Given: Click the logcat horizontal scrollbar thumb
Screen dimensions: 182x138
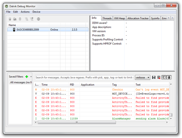Looking at the screenshot, I should pos(77,122).
